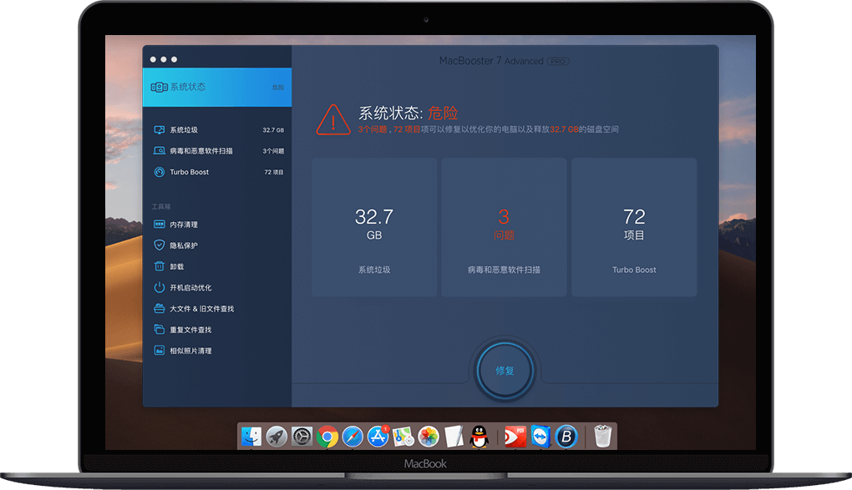Open the 系统垃圾 sidebar item
This screenshot has width=852, height=490.
[217, 130]
